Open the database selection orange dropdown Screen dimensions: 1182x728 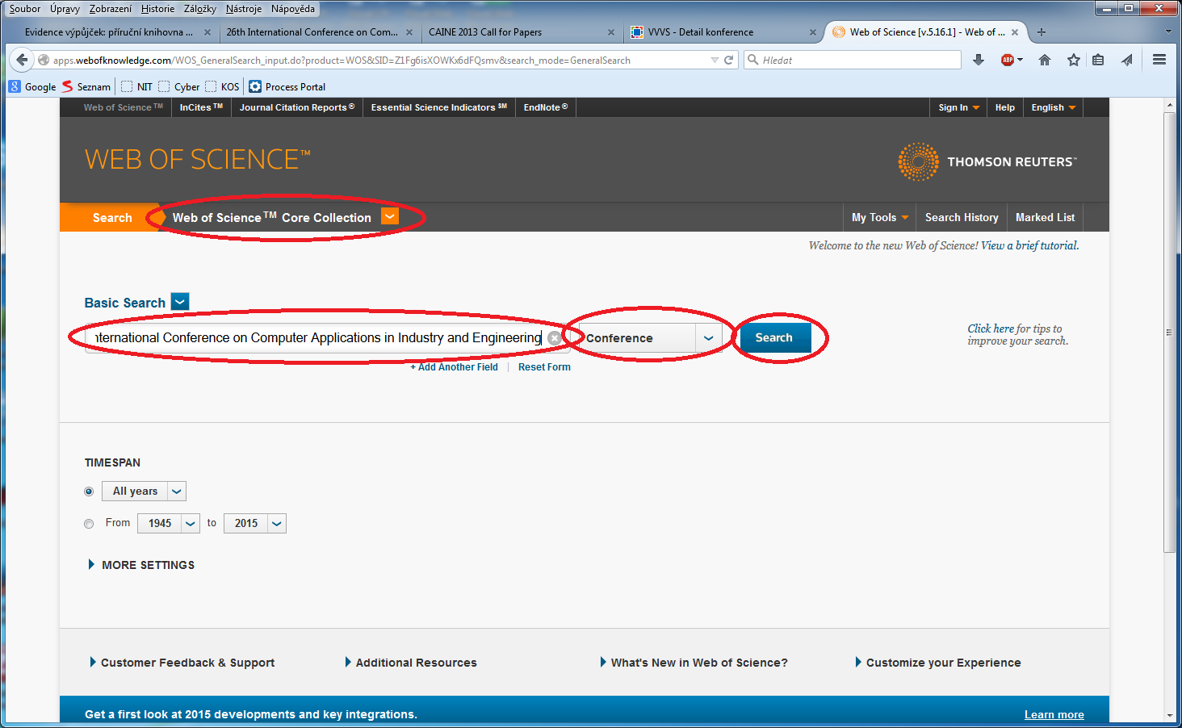pos(390,216)
